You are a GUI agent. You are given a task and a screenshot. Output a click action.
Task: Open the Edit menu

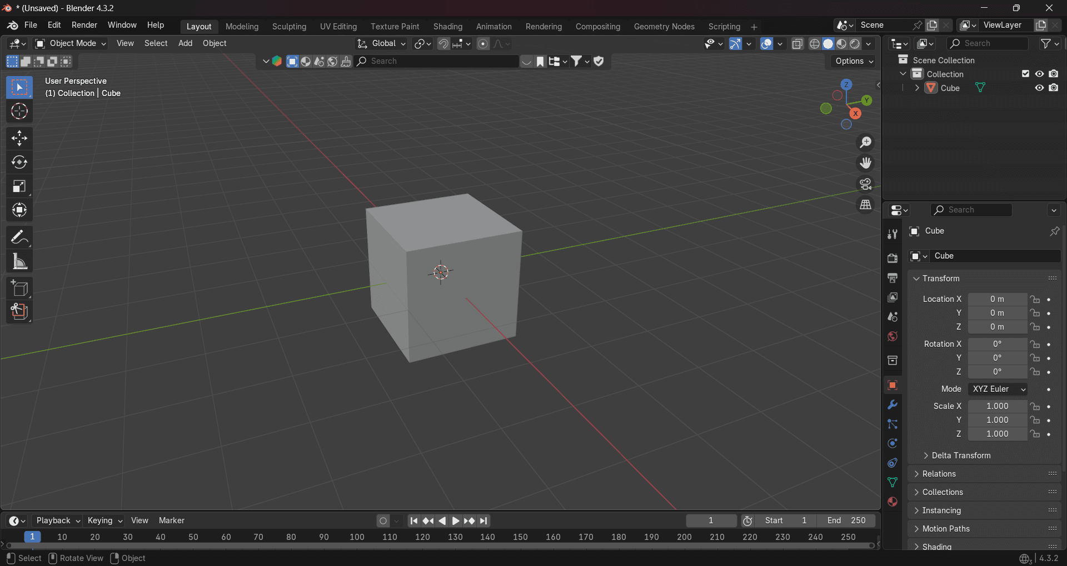coord(53,25)
